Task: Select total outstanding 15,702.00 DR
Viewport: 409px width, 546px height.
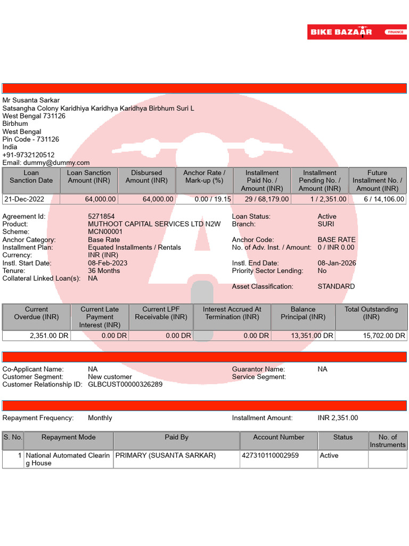Action: pos(384,336)
